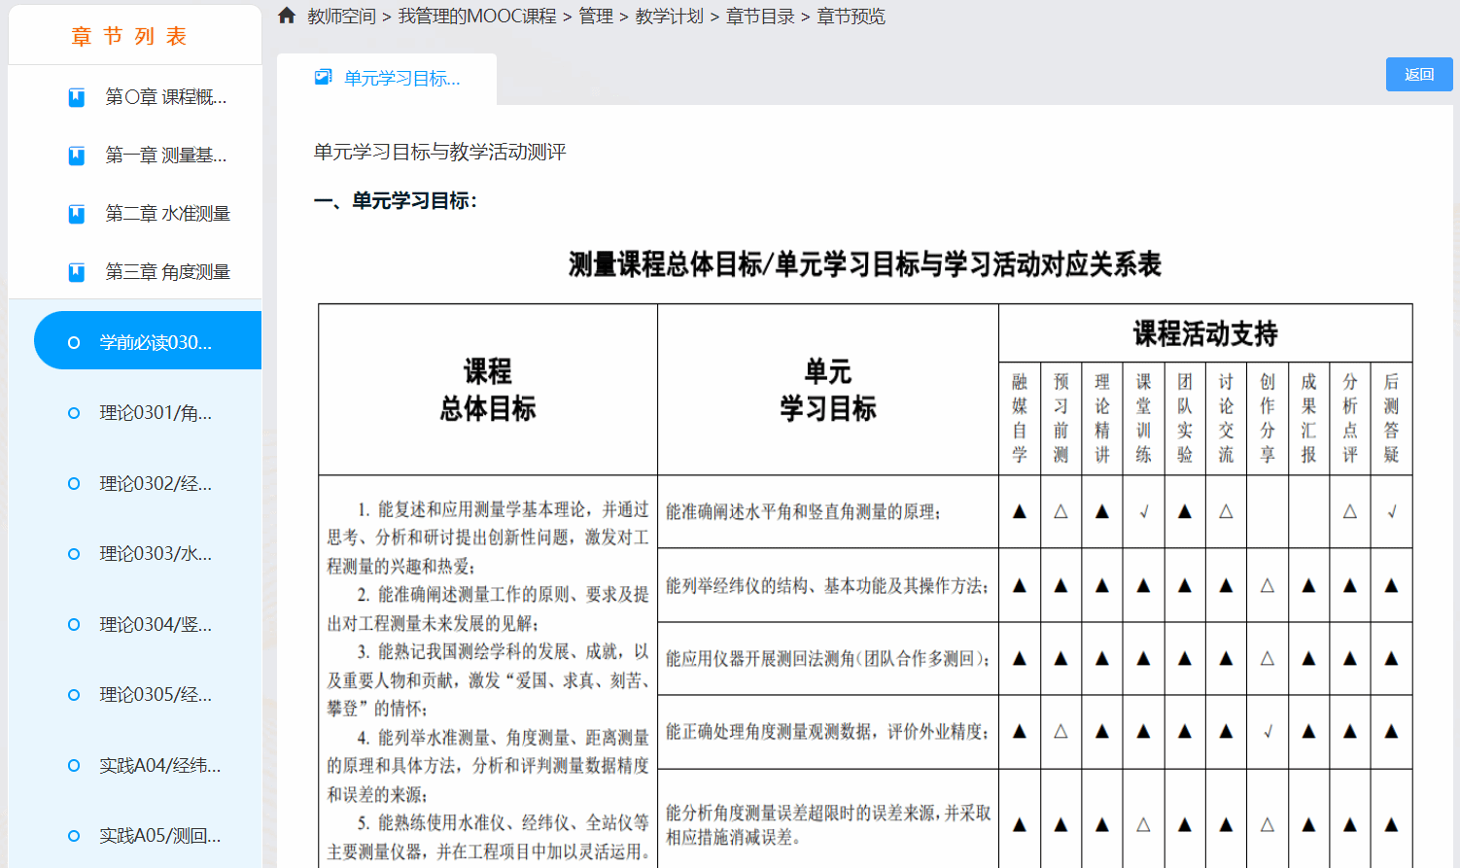Select circle marker for 理论0302/经

pyautogui.click(x=74, y=484)
